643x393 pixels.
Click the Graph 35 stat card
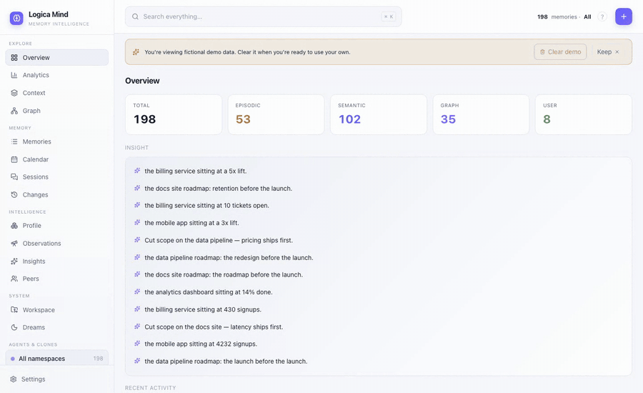pos(481,114)
